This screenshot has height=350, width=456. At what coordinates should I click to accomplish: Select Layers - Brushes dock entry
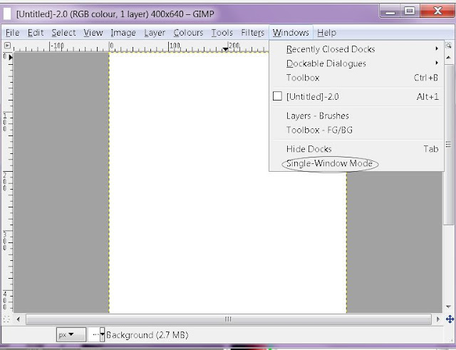tap(357, 115)
